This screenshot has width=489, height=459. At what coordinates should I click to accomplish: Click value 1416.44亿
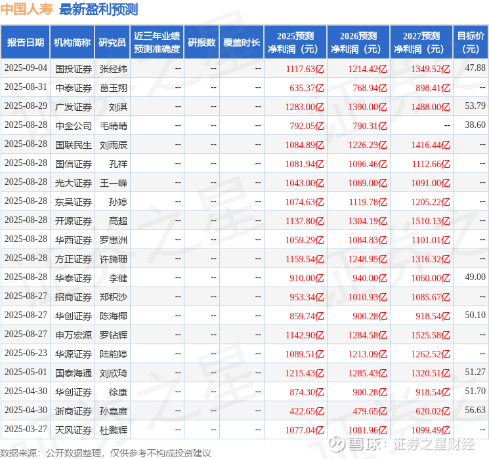click(x=431, y=145)
